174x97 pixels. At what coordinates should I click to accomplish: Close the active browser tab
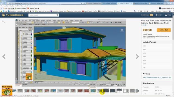click(132, 4)
